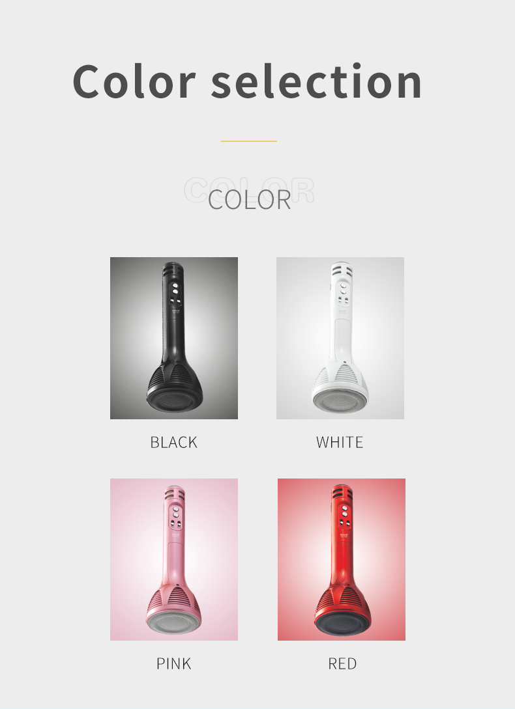Choose the RED text label
The height and width of the screenshot is (709, 515).
tap(342, 664)
